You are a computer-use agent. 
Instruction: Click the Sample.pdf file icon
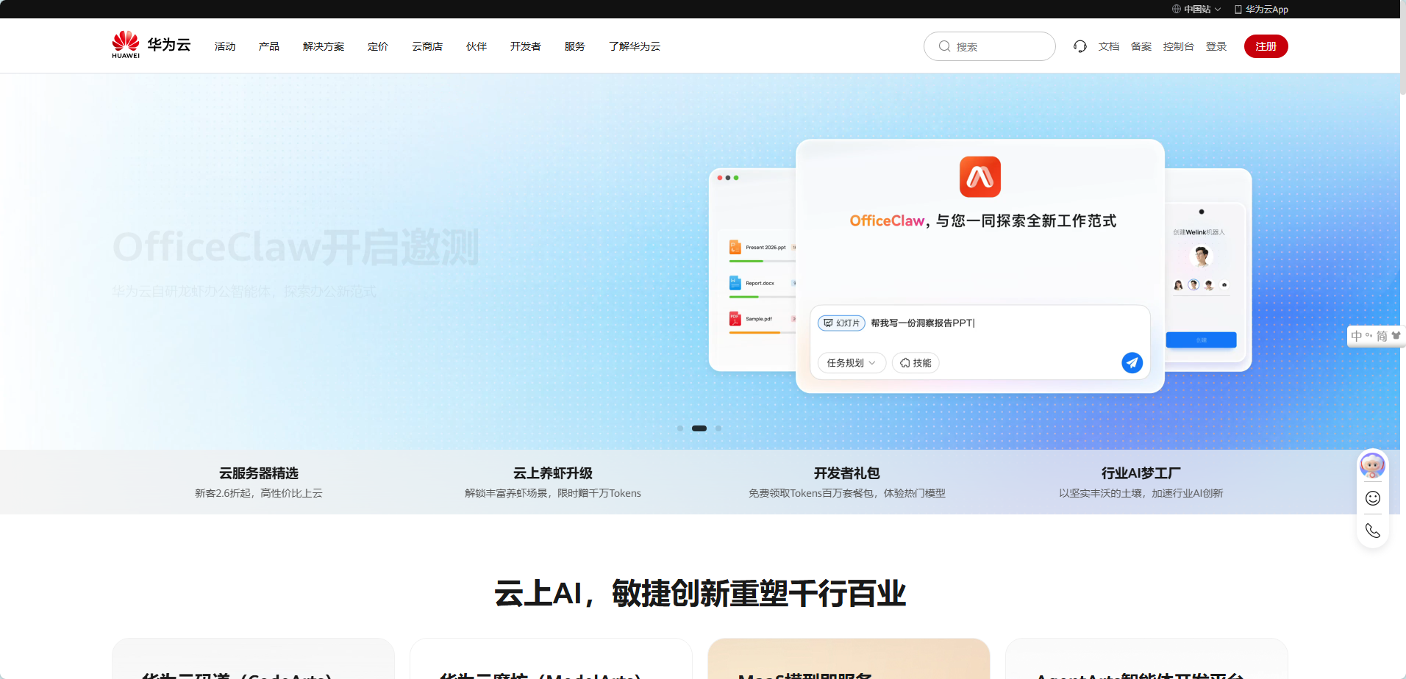coord(735,318)
